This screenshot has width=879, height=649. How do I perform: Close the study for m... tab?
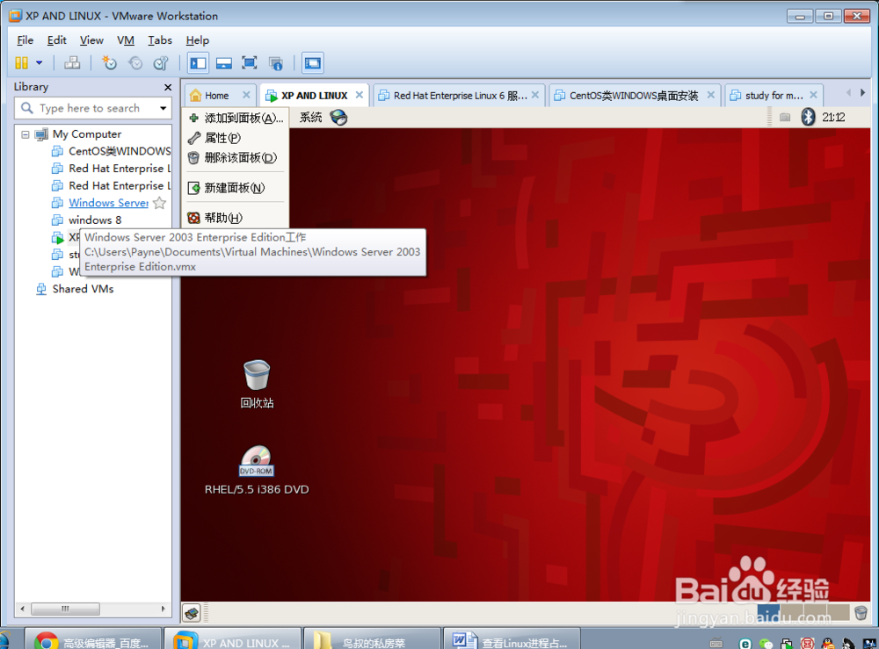coord(813,95)
